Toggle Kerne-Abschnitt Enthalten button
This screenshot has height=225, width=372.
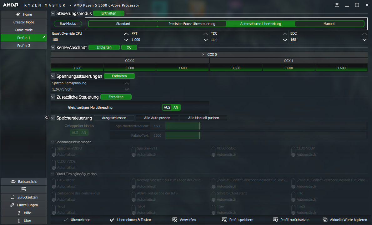(x=104, y=47)
